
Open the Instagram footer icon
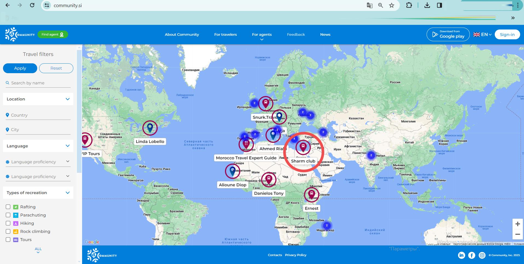pyautogui.click(x=482, y=255)
